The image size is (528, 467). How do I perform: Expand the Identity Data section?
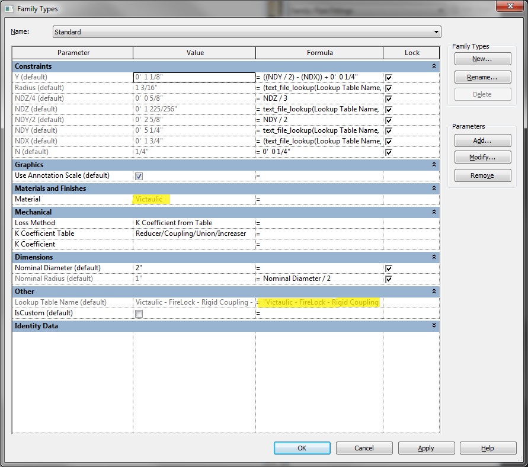tap(434, 326)
